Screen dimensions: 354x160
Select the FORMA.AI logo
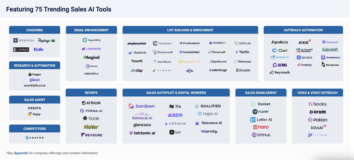[91, 111]
